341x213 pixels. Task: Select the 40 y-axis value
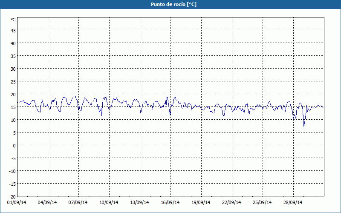[13, 43]
